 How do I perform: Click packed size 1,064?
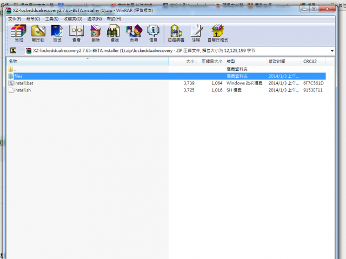pyautogui.click(x=217, y=83)
